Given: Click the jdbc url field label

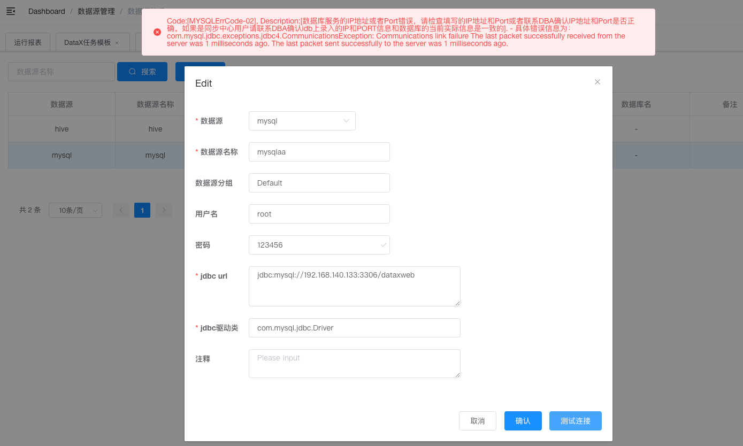Looking at the screenshot, I should click(x=214, y=276).
